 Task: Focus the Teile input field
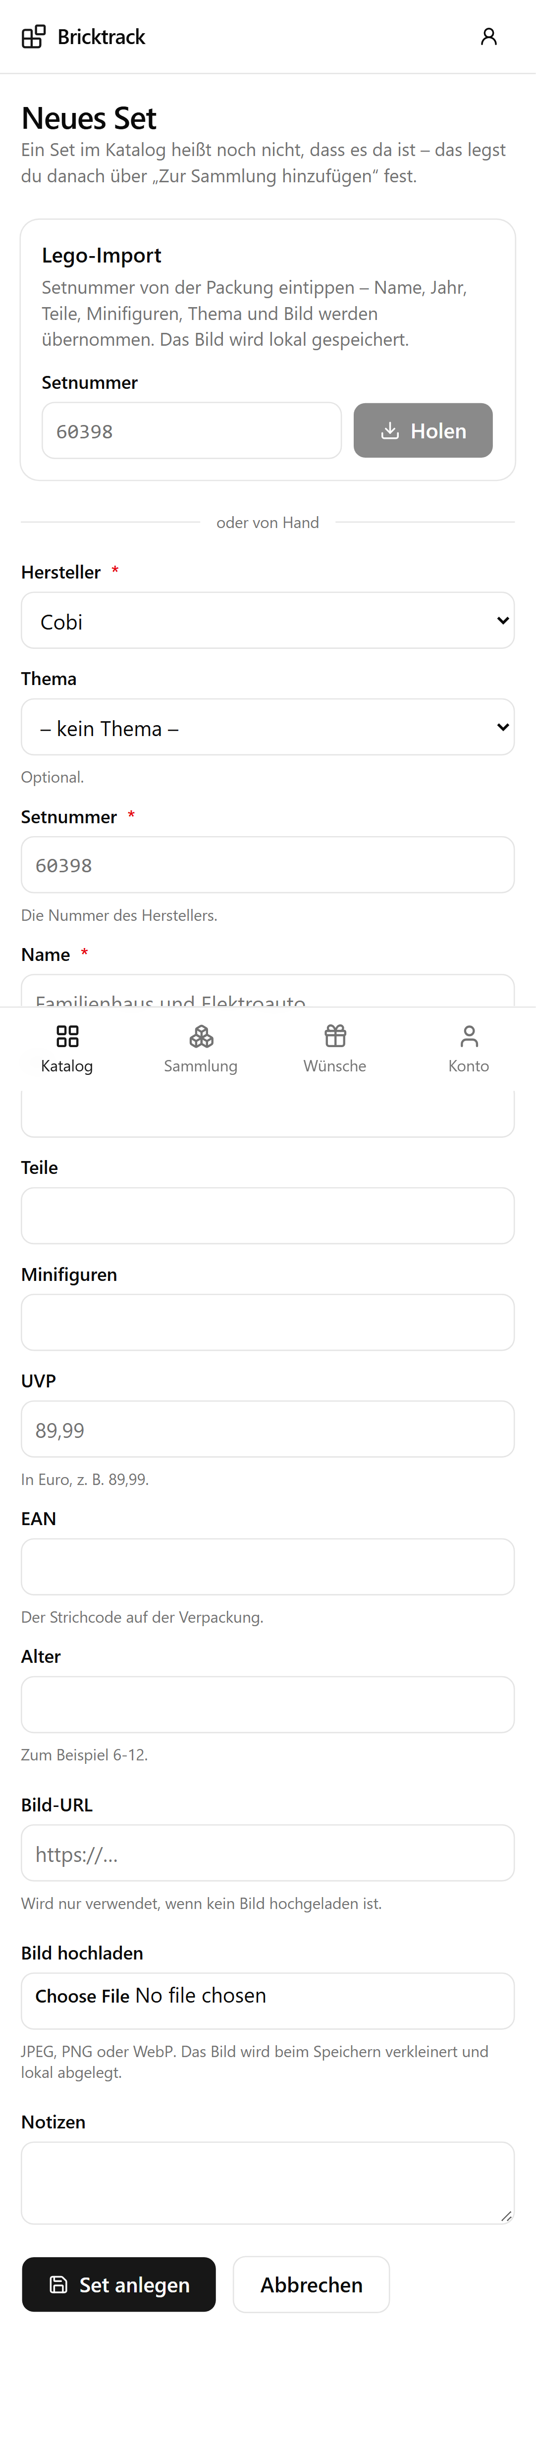point(268,1216)
